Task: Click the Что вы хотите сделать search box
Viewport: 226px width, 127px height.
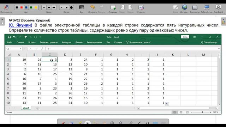Action: coord(138,42)
